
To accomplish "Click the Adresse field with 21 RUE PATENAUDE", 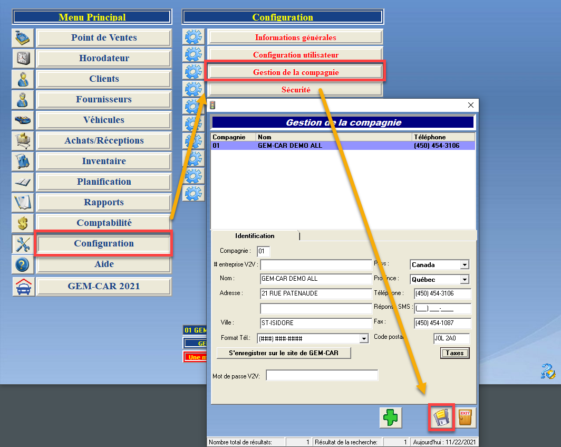I will [316, 293].
